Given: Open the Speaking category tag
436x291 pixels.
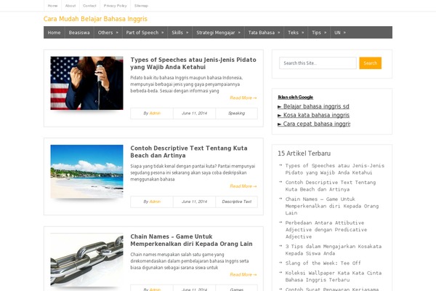Looking at the screenshot, I should [x=237, y=113].
